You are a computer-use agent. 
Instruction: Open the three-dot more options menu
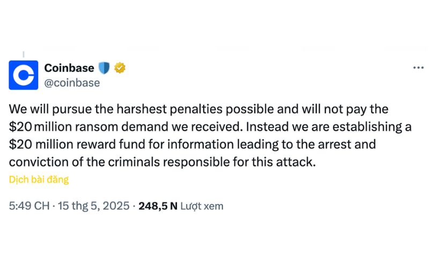point(418,68)
